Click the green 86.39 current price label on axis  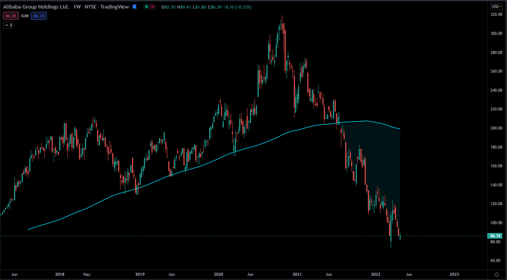tap(494, 236)
